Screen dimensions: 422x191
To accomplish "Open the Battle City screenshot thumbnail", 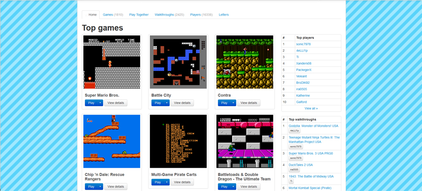I will pos(178,62).
